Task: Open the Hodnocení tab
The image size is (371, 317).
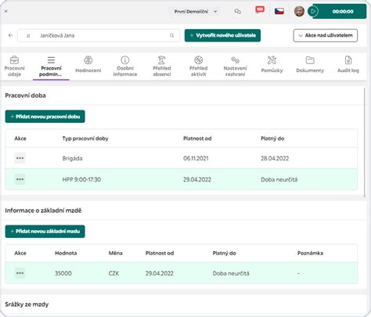Action: click(88, 65)
